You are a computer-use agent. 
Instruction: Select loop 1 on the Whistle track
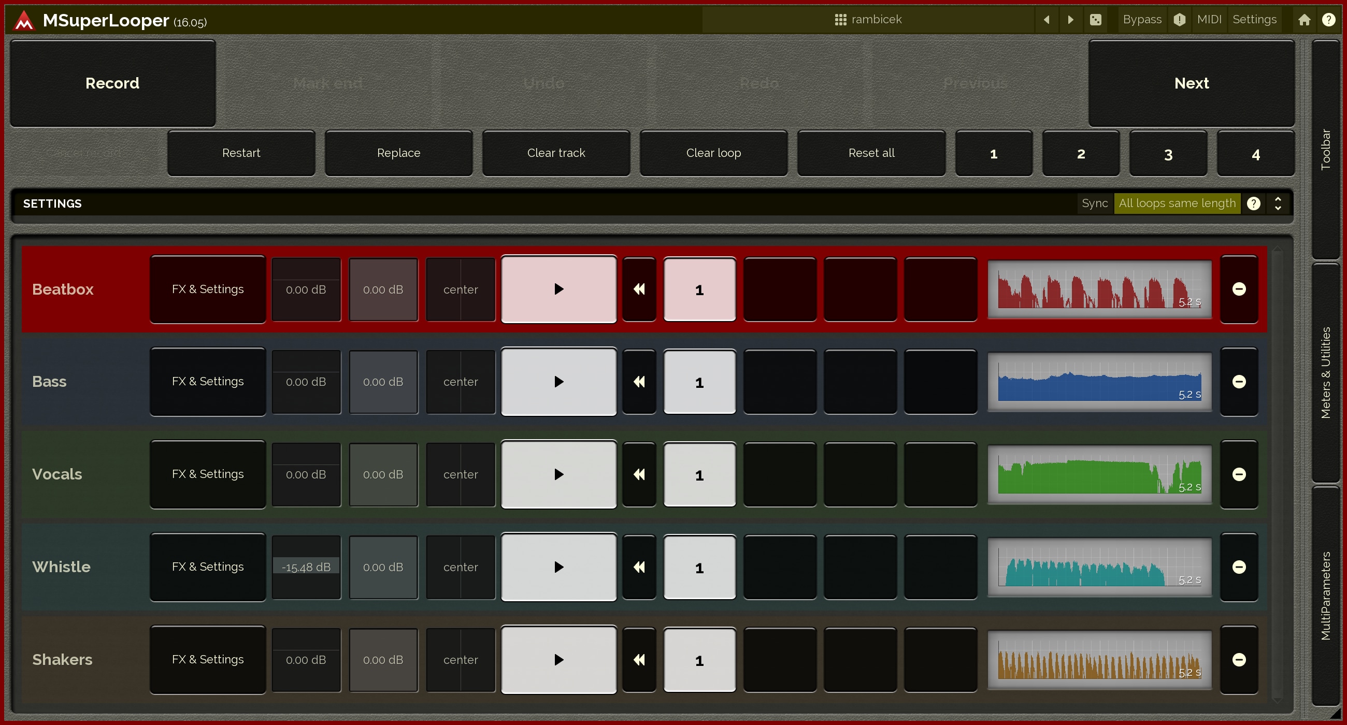coord(699,568)
